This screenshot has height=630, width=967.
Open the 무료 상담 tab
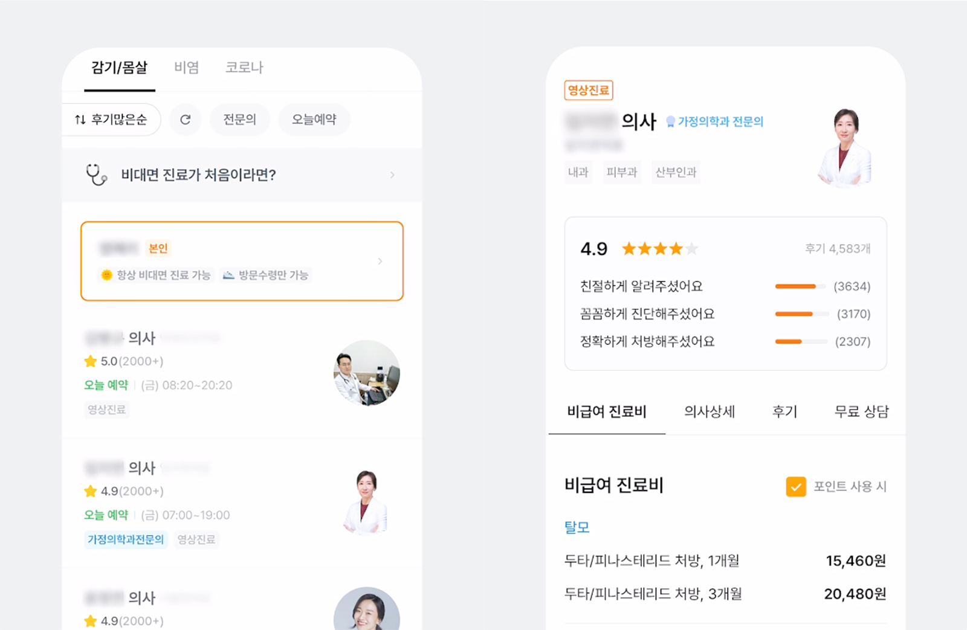coord(861,412)
